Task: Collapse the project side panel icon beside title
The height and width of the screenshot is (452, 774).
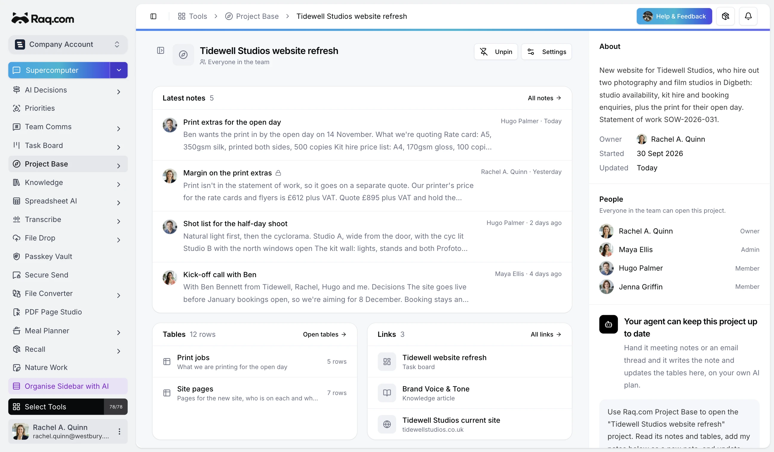Action: pyautogui.click(x=160, y=50)
